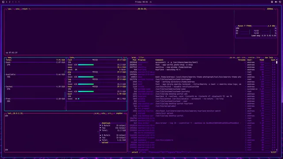Switch to workspace 2 in top bar

[10, 2]
